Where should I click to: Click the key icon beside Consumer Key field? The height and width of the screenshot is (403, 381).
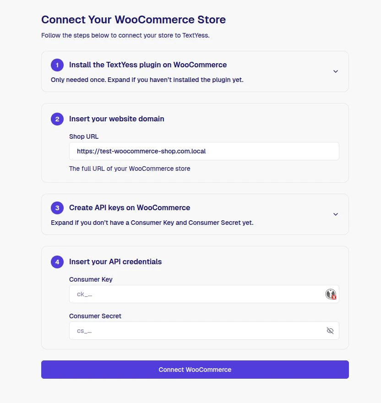pos(330,294)
